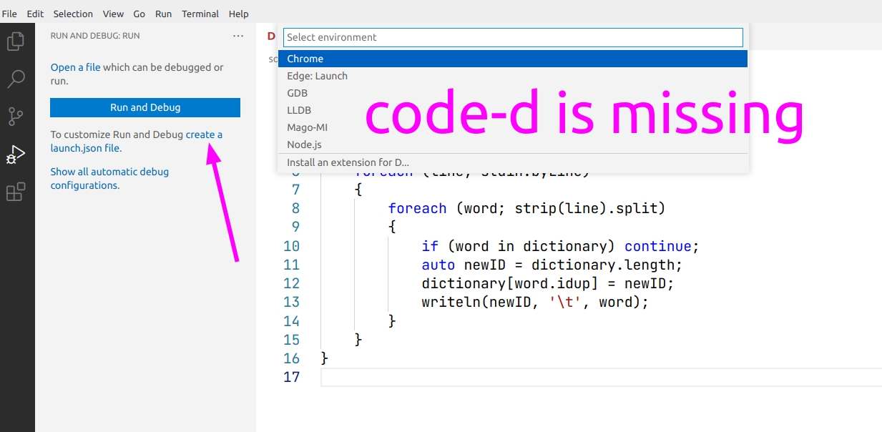Click 'Show all automatic debug configurations' link
The image size is (882, 432).
tap(109, 178)
